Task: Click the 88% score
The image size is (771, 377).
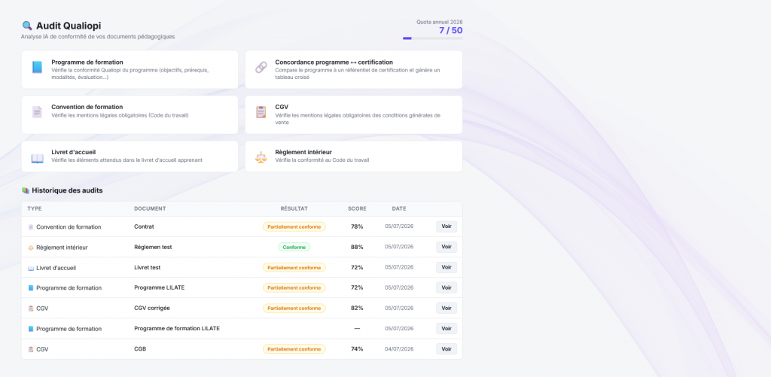Action: [x=357, y=247]
